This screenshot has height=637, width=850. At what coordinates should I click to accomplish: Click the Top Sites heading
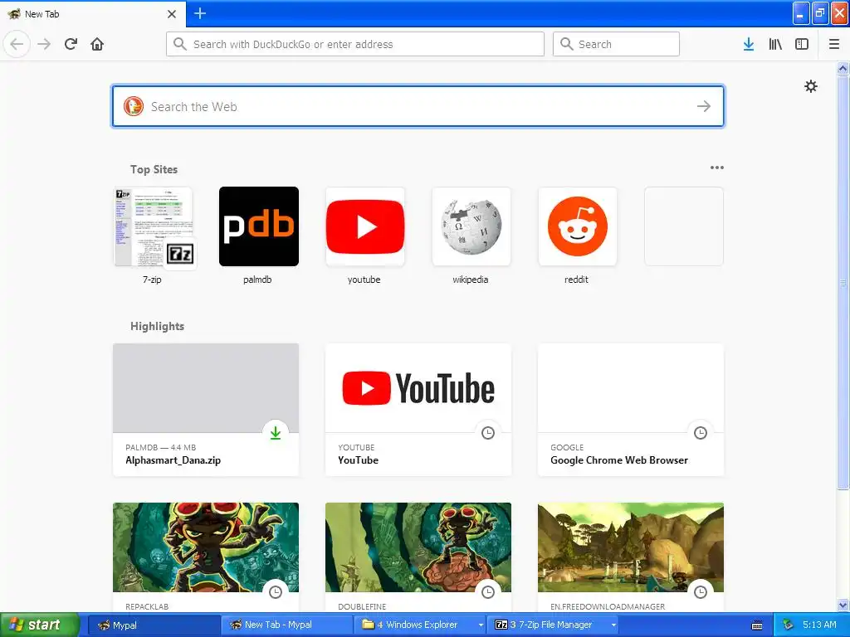(154, 169)
